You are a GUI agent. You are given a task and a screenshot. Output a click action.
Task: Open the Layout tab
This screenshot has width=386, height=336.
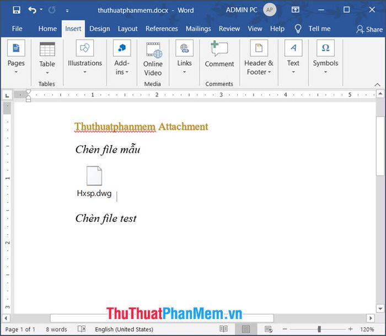click(127, 29)
